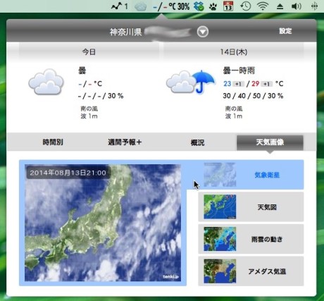Select the アメダス気温 temperature map option

pyautogui.click(x=251, y=271)
